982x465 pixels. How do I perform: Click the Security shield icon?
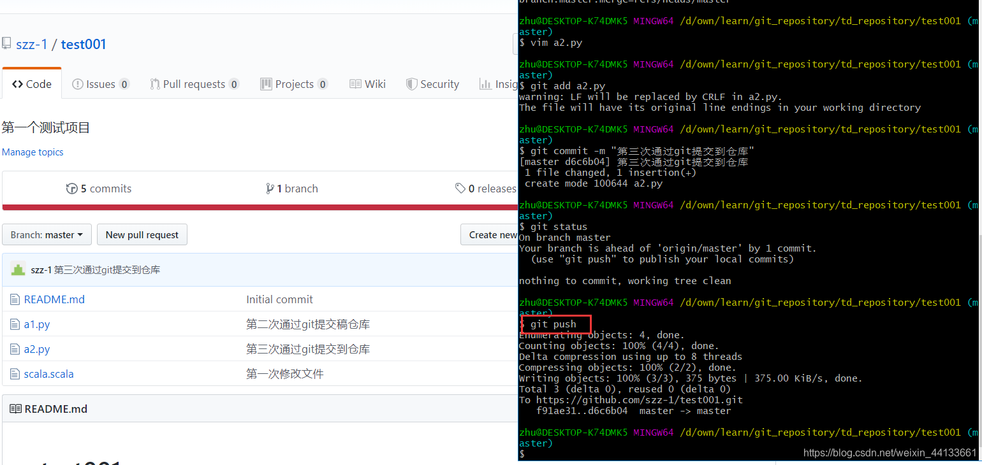411,84
